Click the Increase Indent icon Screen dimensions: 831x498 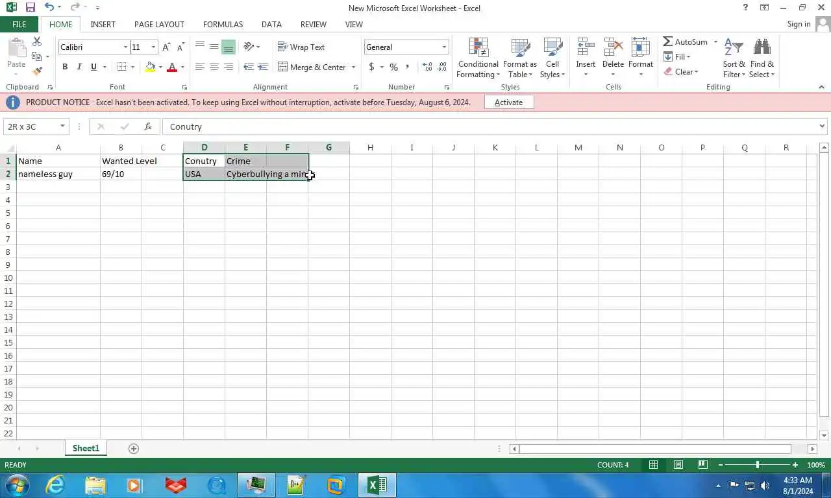coord(263,67)
